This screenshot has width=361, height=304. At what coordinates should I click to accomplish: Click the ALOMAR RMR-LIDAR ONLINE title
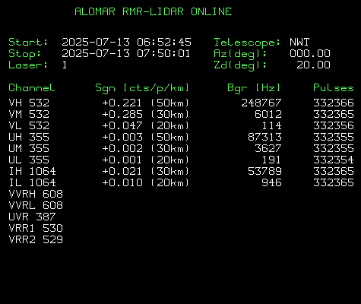pos(153,11)
